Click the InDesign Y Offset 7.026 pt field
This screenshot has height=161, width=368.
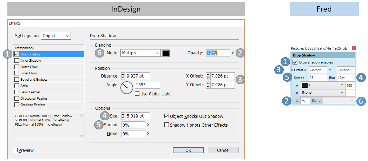tap(223, 85)
